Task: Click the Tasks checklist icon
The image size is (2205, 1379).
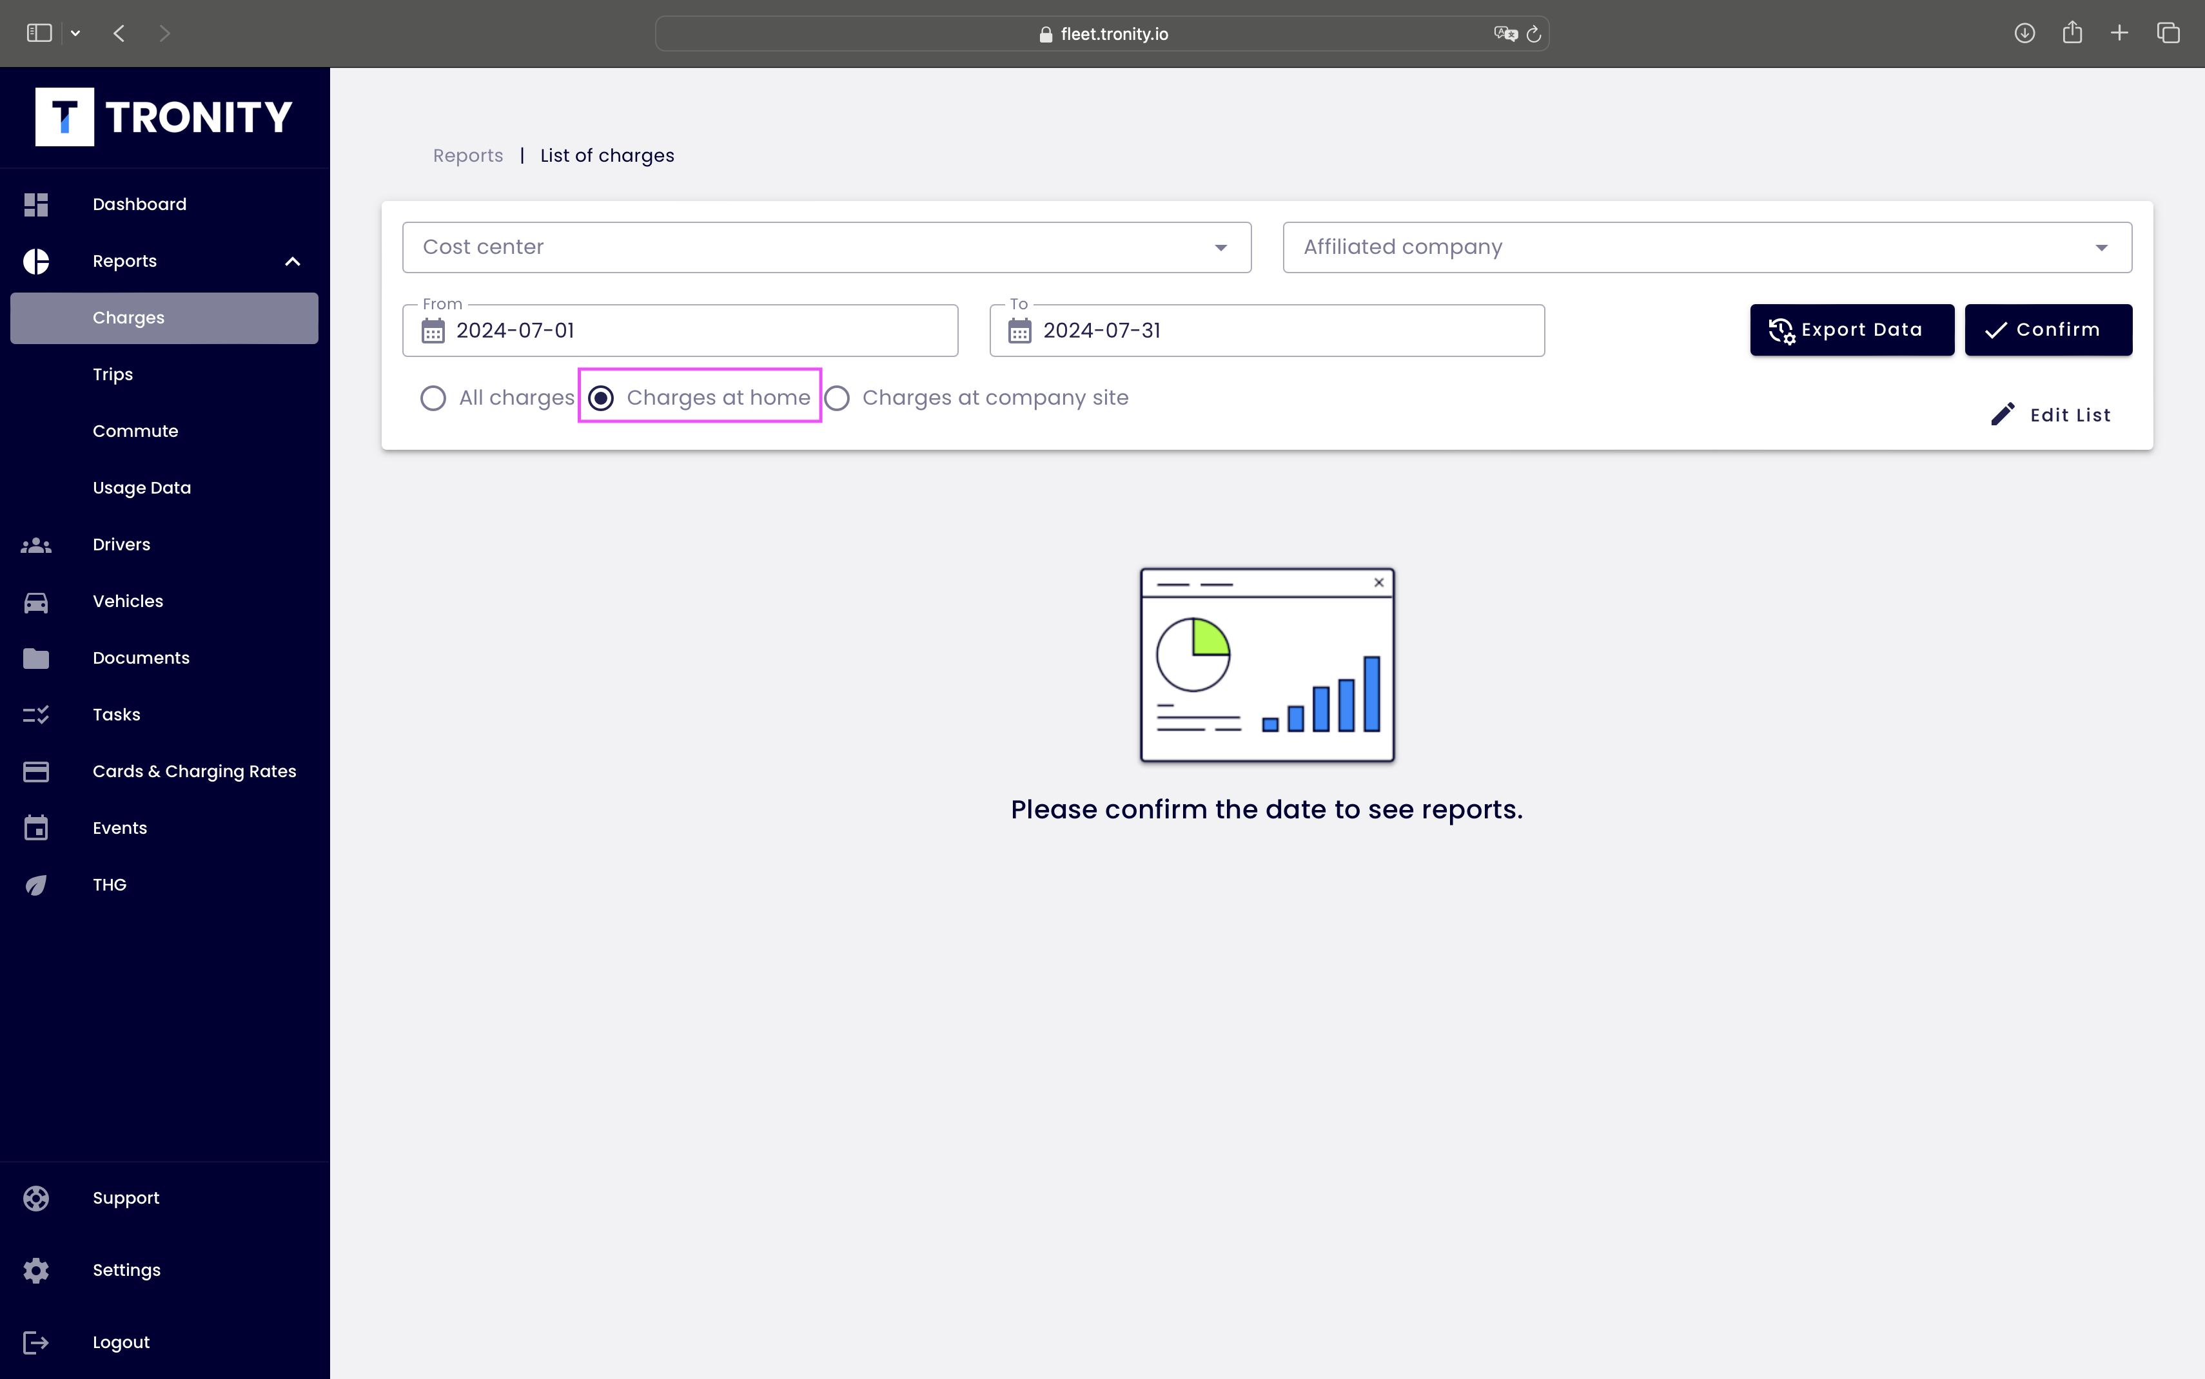Action: tap(35, 715)
